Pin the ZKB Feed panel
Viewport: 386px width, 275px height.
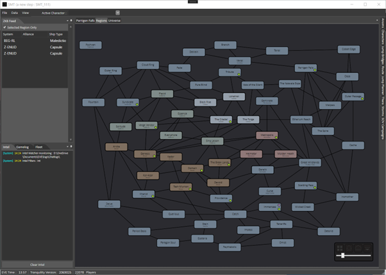[71, 21]
